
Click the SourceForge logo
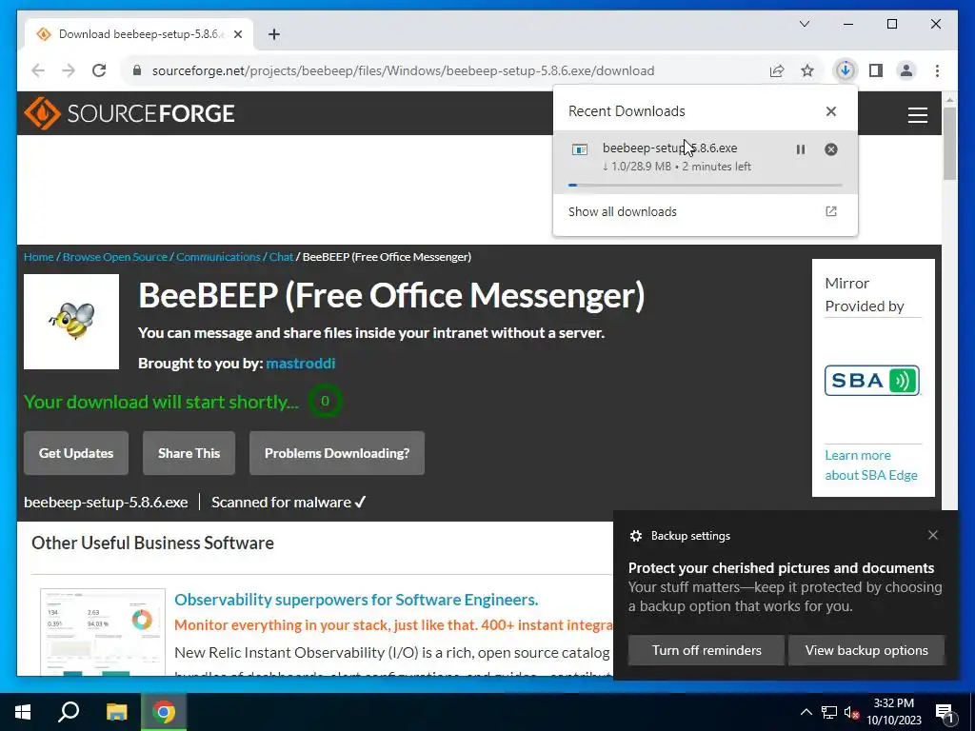tap(129, 113)
